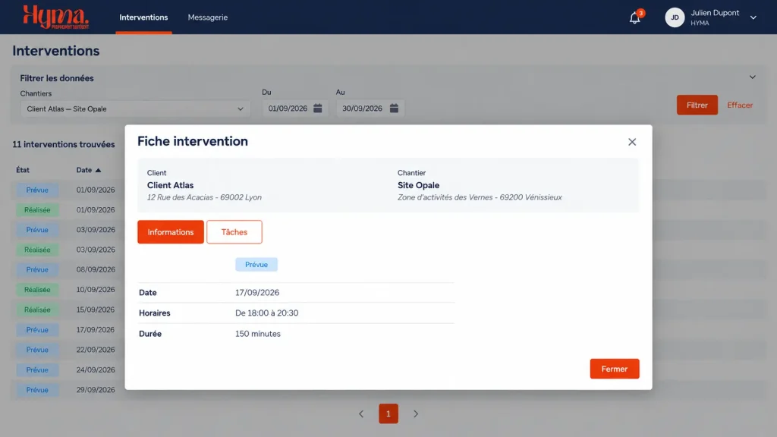
Task: Click the Hyma logo
Action: 55,17
